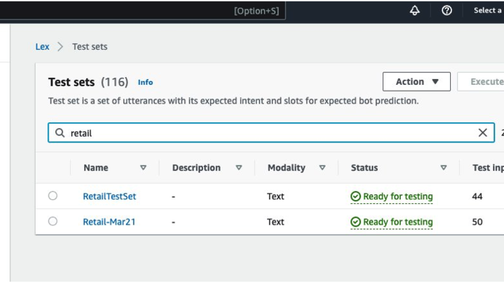Open the Action dropdown
The image size is (504, 283).
point(416,82)
